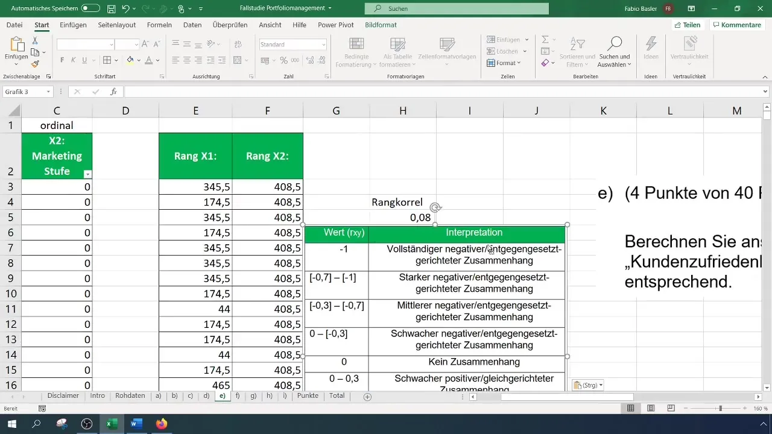Switch to page layout view icon
Image resolution: width=772 pixels, height=434 pixels.
coord(651,408)
